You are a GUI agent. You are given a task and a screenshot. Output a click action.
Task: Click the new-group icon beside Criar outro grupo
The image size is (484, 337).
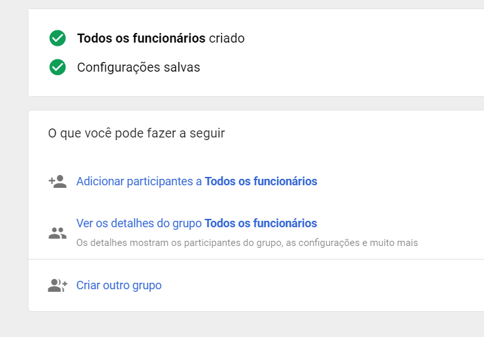tap(58, 285)
